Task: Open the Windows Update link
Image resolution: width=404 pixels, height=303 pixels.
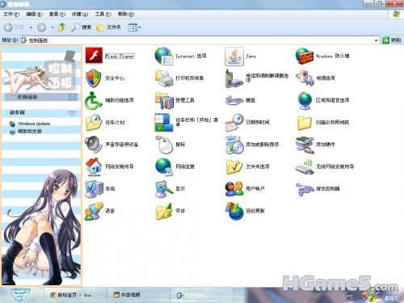Action: point(34,124)
